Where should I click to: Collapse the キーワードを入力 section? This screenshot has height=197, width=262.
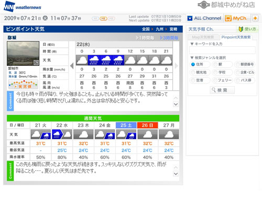[192, 44]
